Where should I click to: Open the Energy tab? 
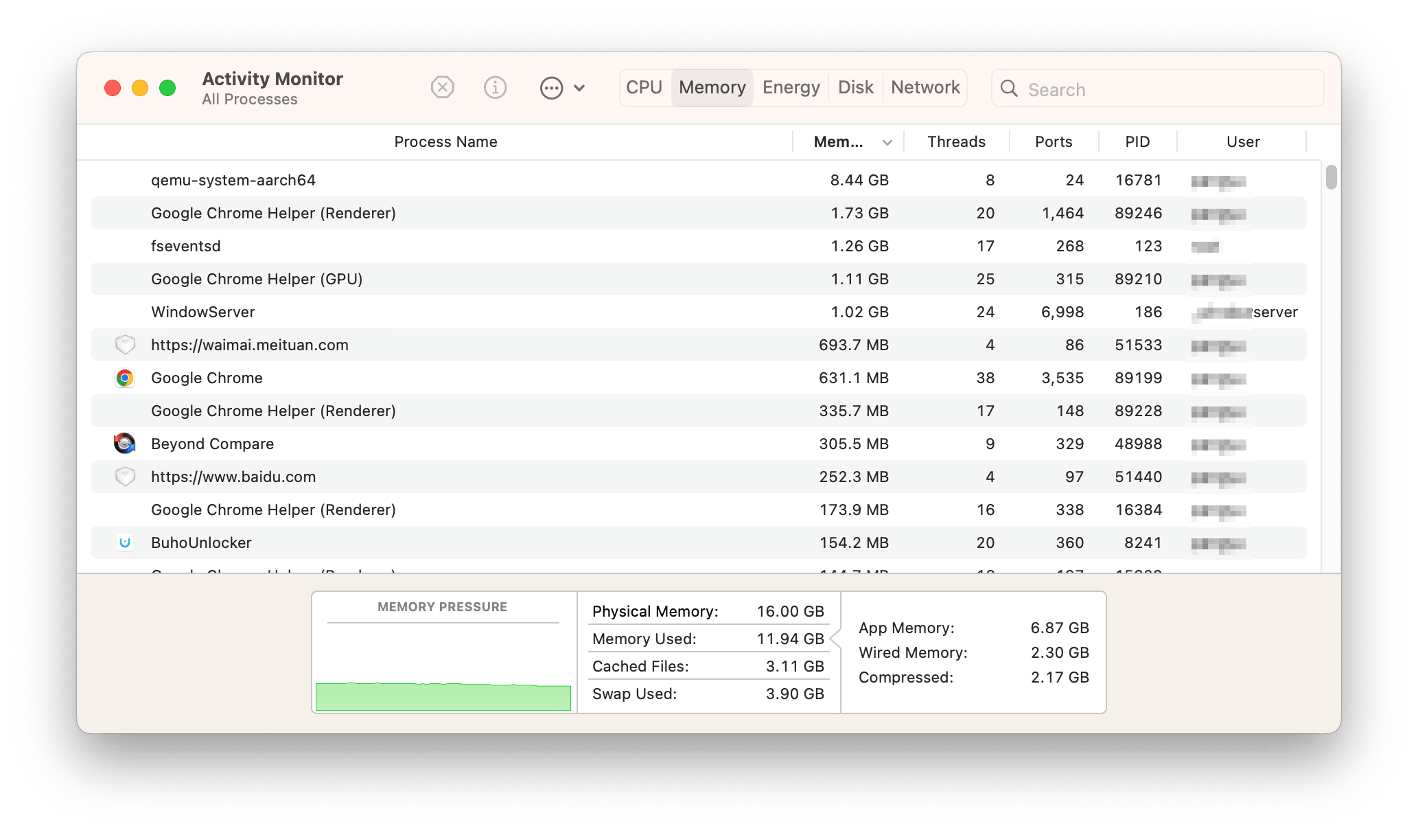(x=791, y=87)
